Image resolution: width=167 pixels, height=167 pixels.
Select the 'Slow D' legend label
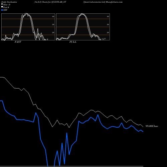click(7, 5)
